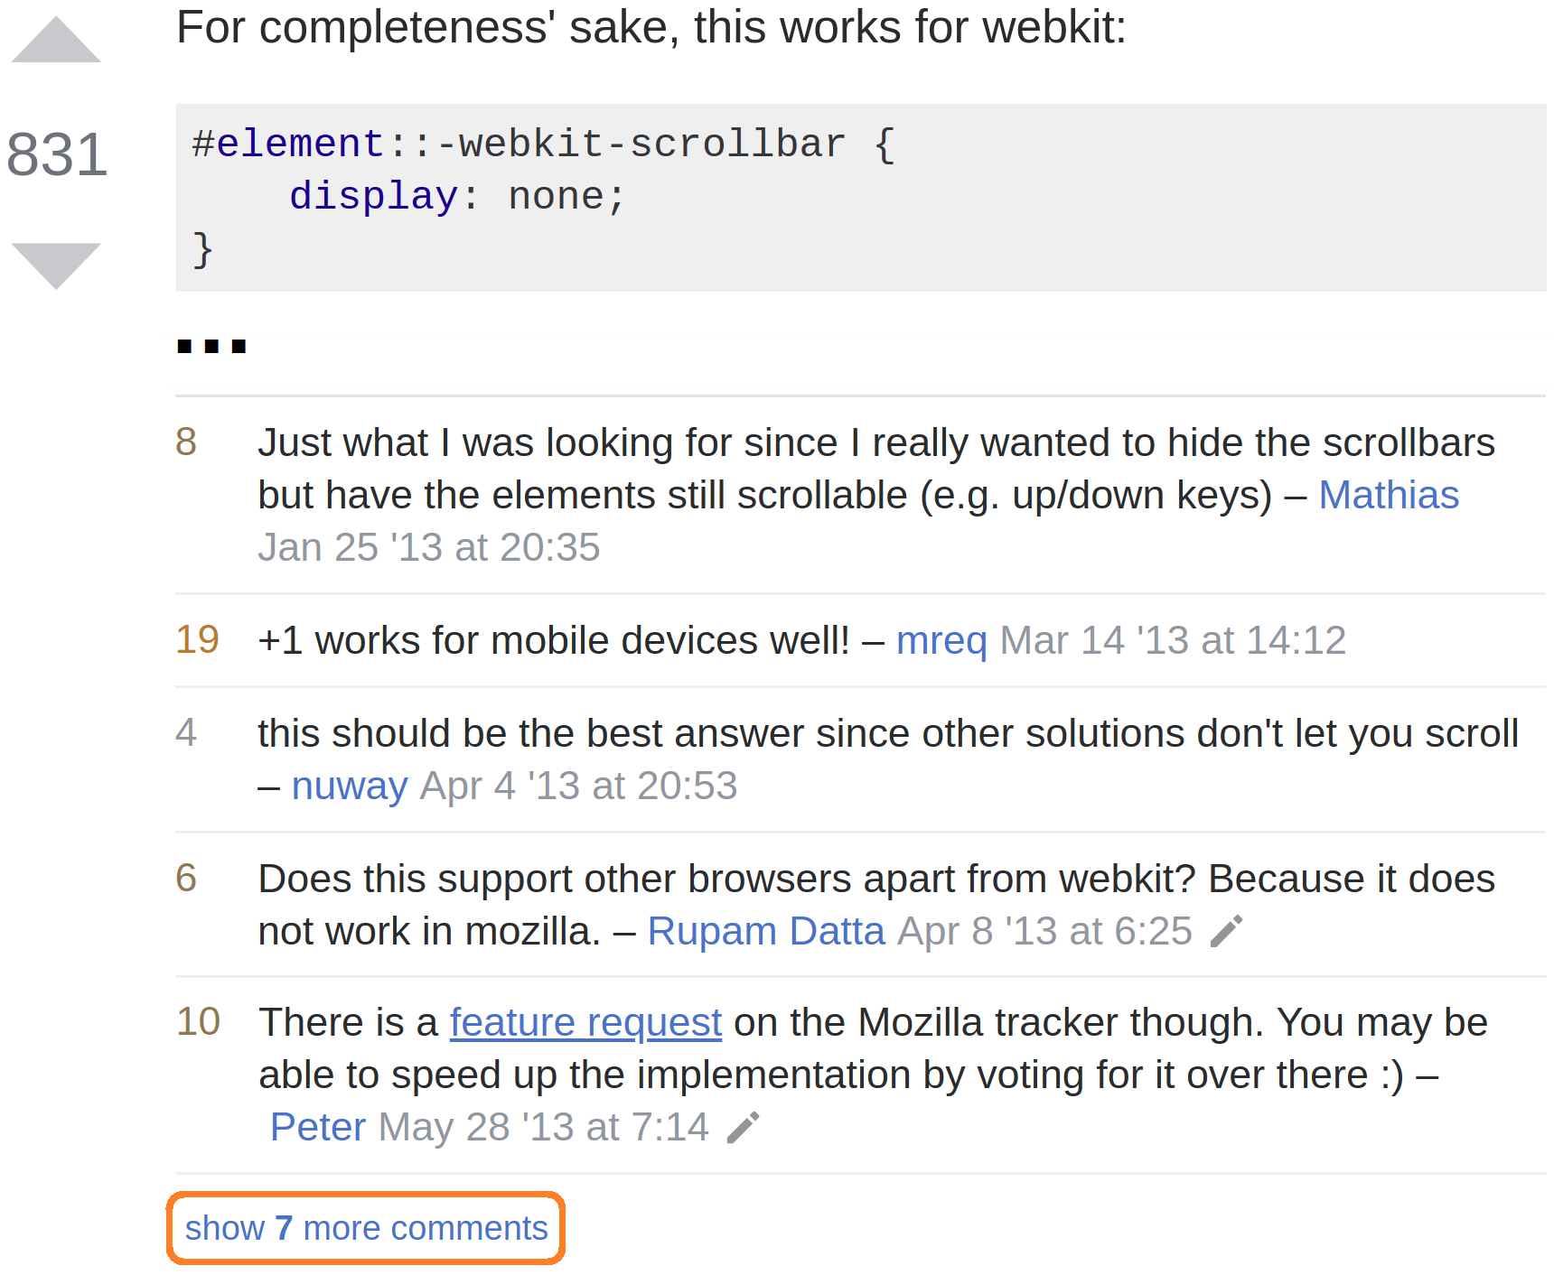Open Rupam Datta user profile

click(x=765, y=931)
